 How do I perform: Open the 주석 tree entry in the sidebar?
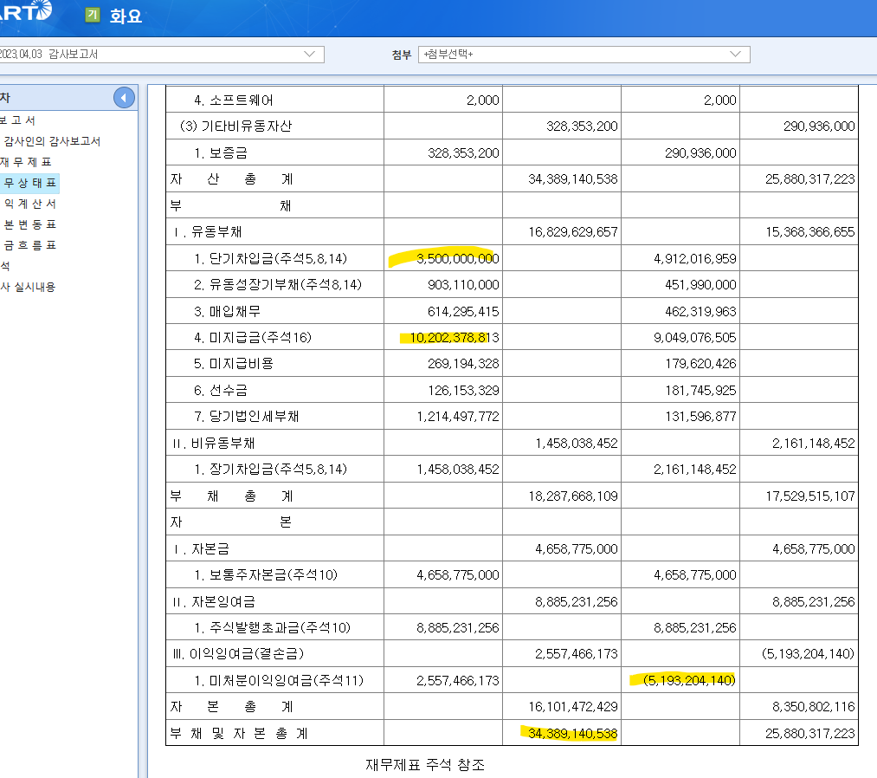[5, 266]
